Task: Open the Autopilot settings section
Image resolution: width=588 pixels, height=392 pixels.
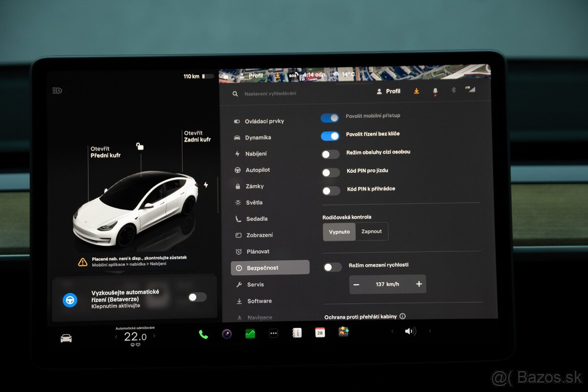Action: pos(257,170)
